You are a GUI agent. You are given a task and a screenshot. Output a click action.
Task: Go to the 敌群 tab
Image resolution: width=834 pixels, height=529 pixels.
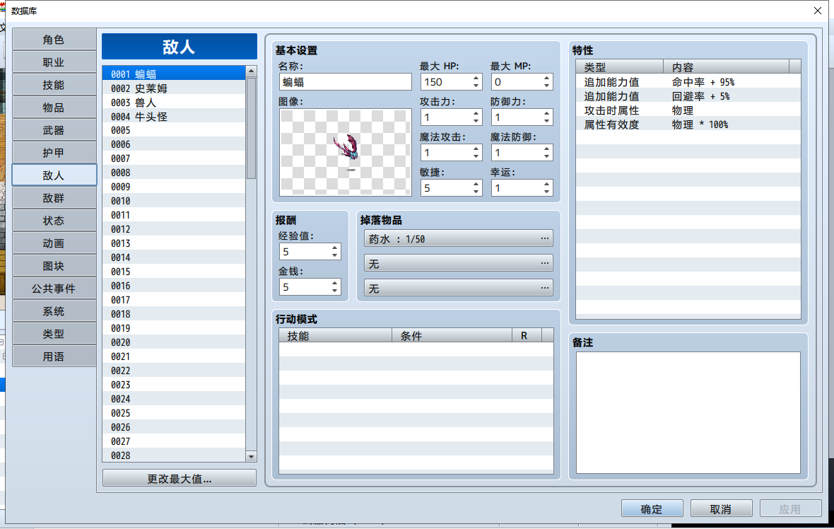coord(54,198)
